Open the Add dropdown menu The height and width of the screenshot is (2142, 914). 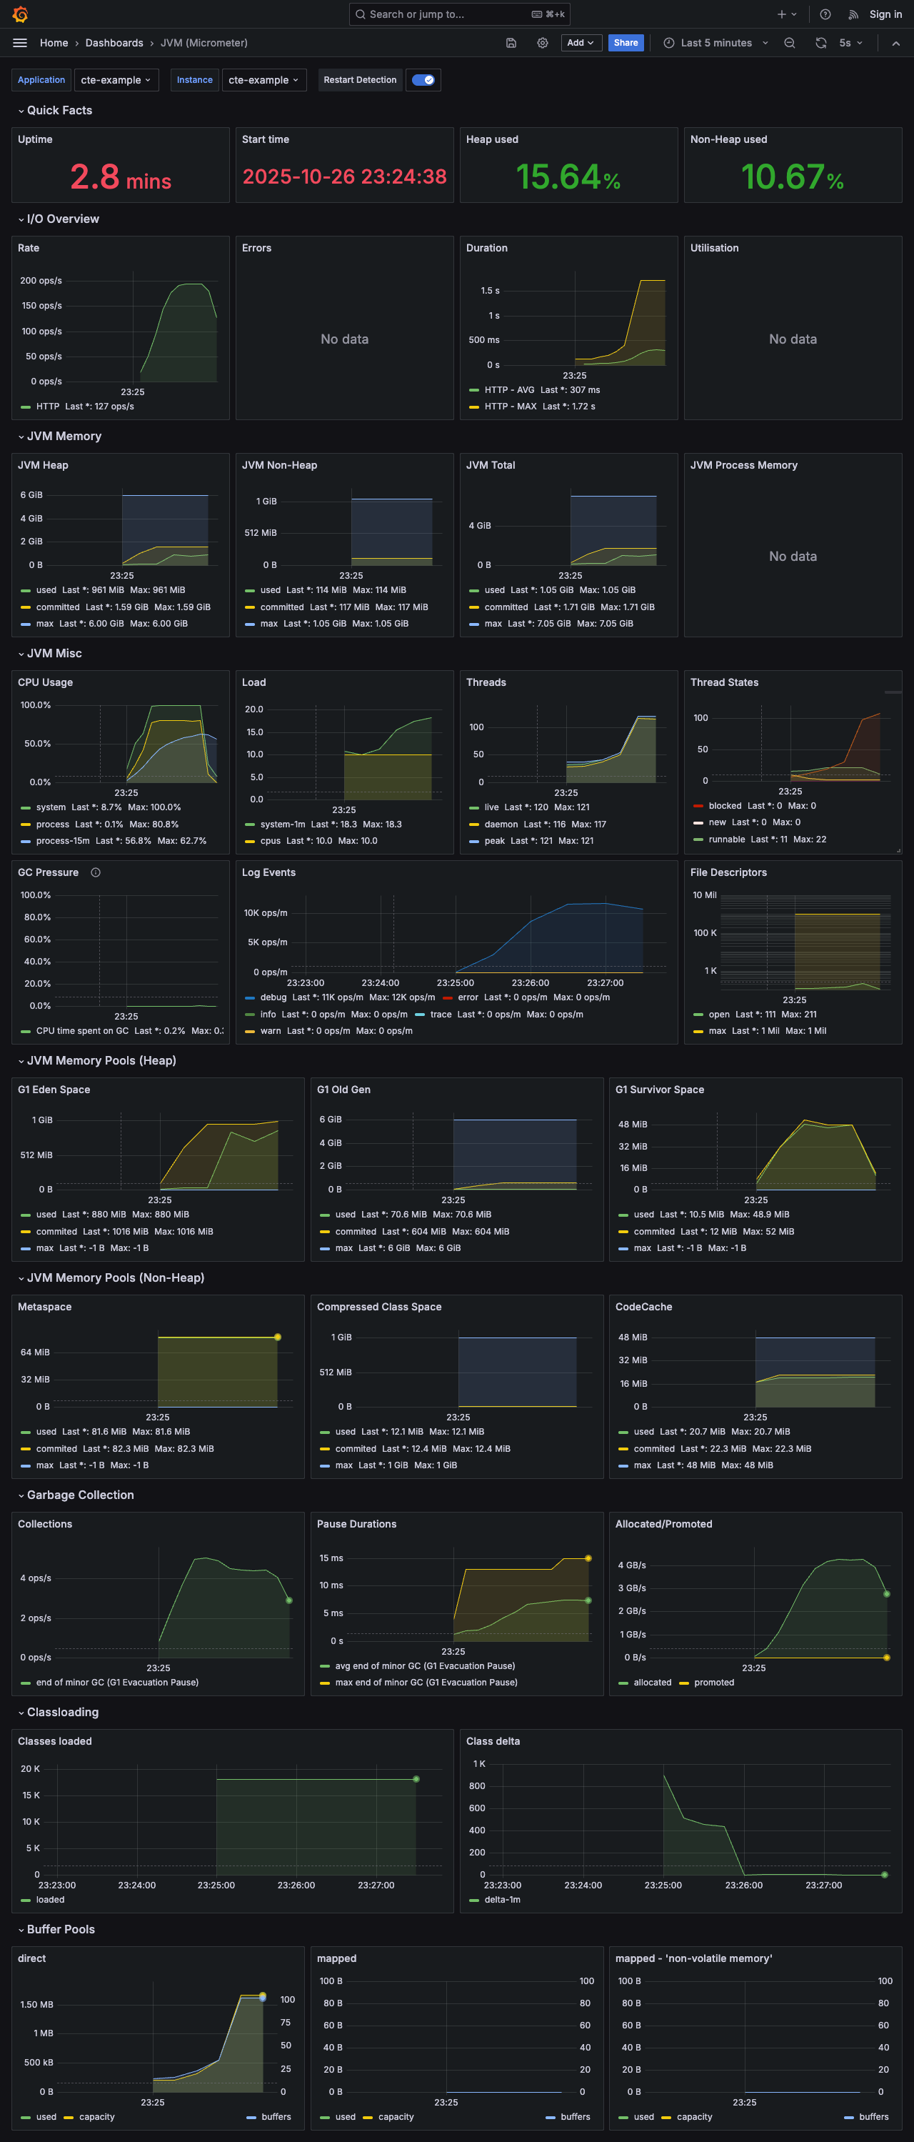tap(581, 44)
